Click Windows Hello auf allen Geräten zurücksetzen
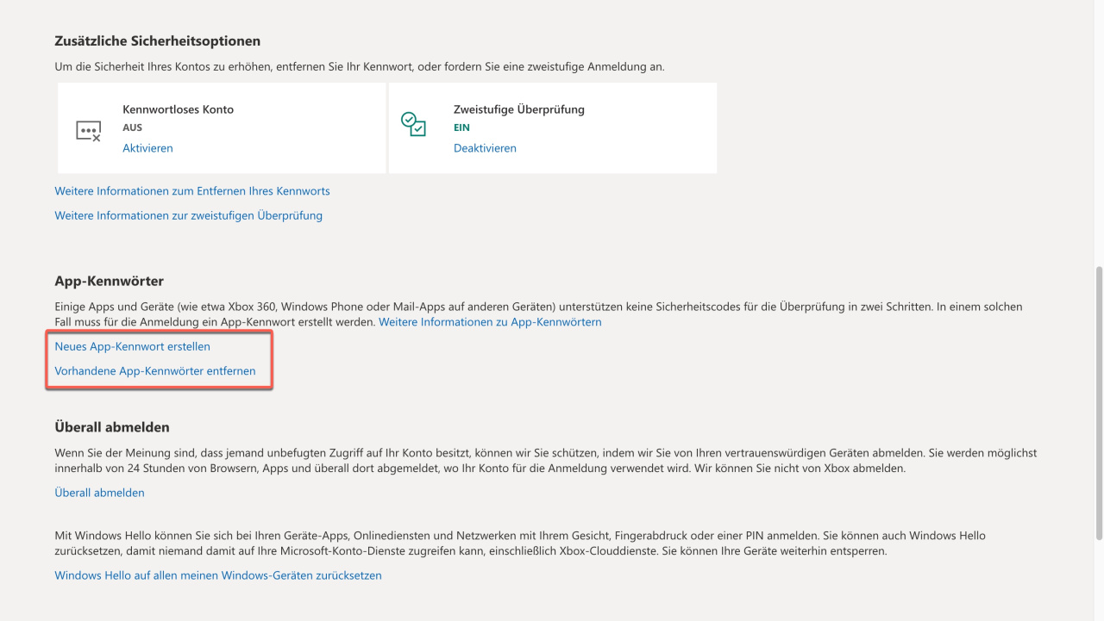This screenshot has width=1104, height=621. click(218, 575)
